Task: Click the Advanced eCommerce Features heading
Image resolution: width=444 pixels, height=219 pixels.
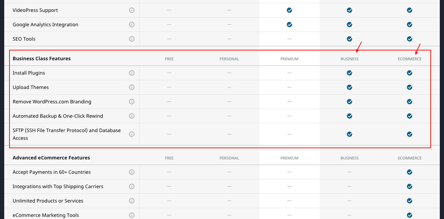Action: [x=51, y=158]
